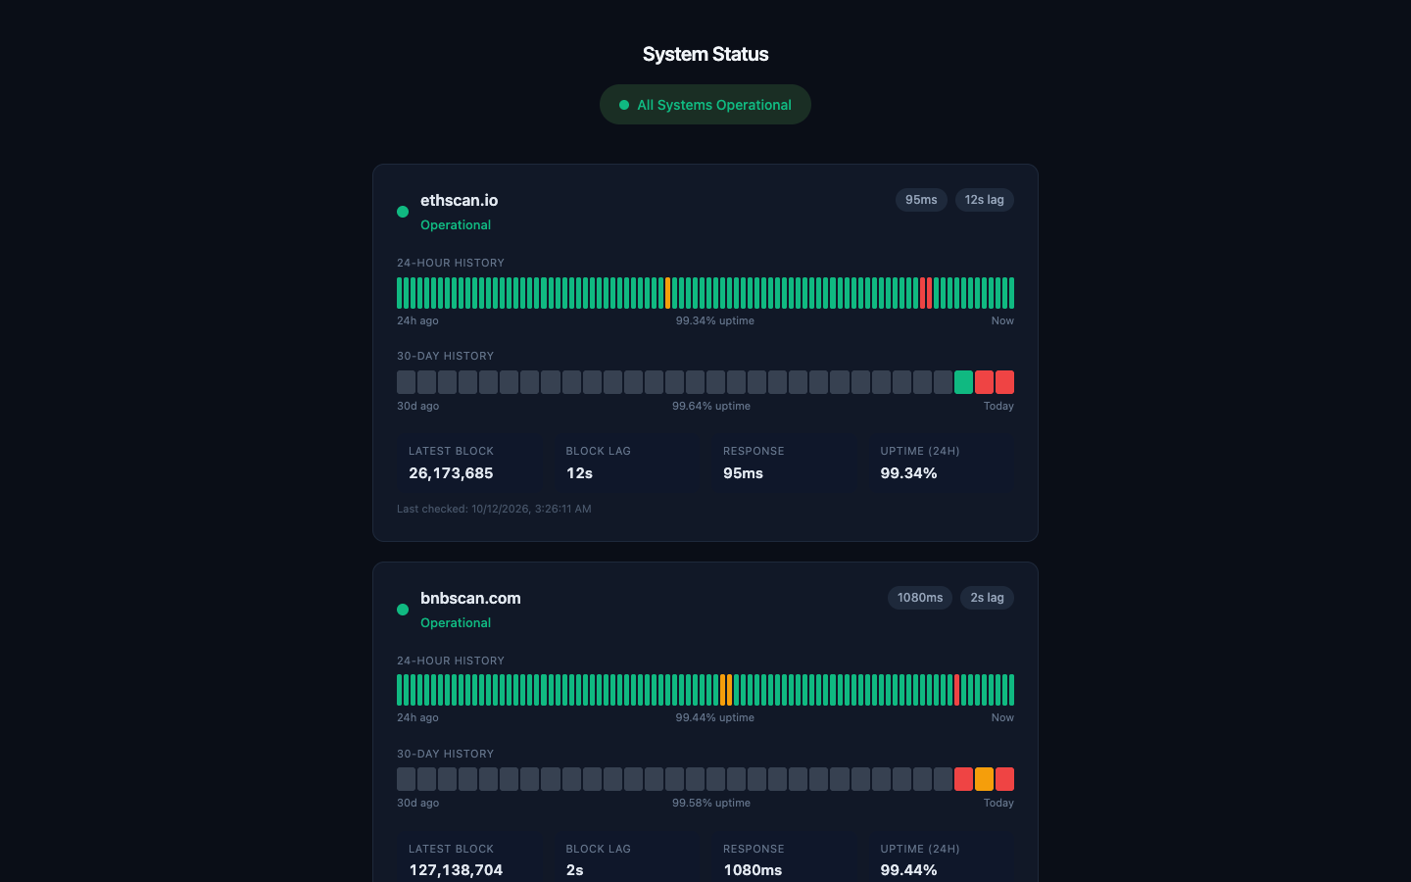Select the ethscan.io Response value 95ms

pos(743,473)
